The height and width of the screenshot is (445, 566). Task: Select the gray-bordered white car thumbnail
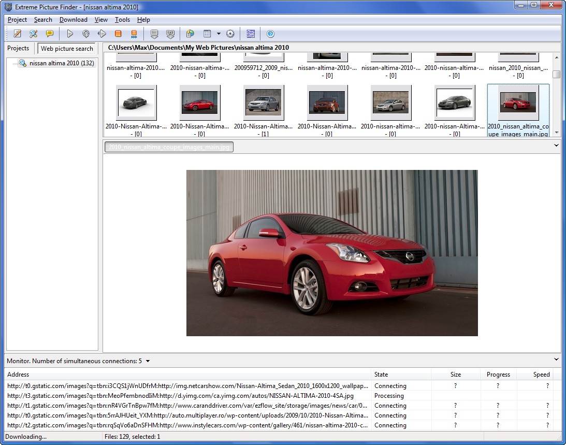(136, 103)
